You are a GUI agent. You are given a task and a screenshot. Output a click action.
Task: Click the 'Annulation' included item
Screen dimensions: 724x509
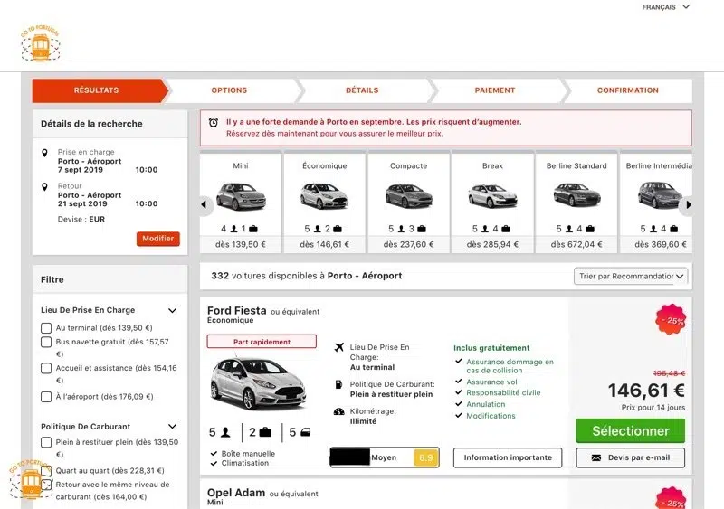coord(485,404)
